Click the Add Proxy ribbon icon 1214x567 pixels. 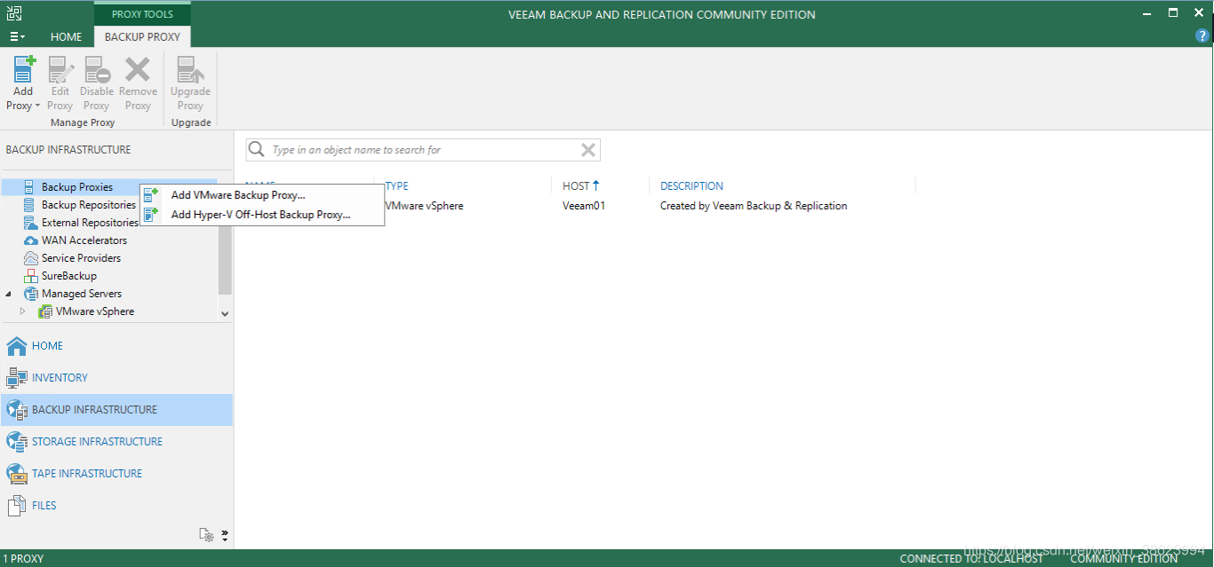click(x=23, y=69)
